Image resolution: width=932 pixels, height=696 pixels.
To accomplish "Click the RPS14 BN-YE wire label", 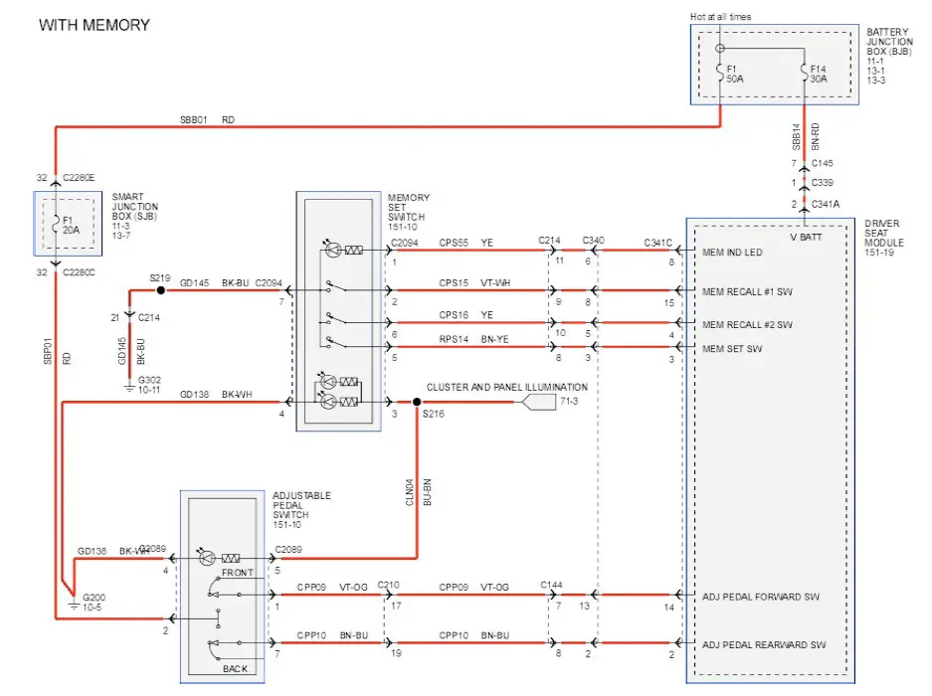I will (473, 339).
